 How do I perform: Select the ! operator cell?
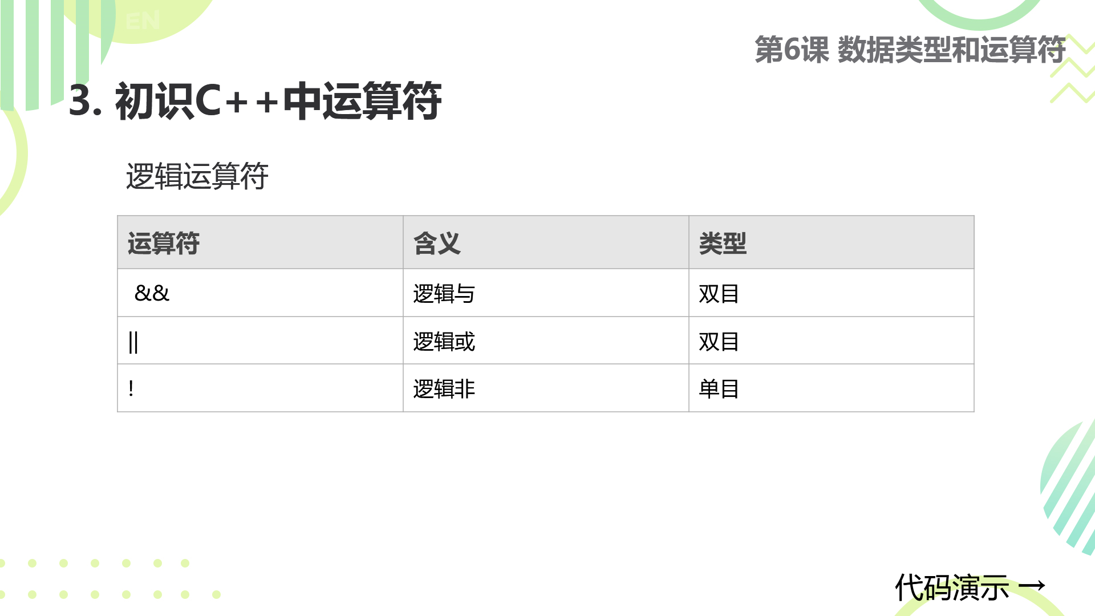[x=260, y=388]
